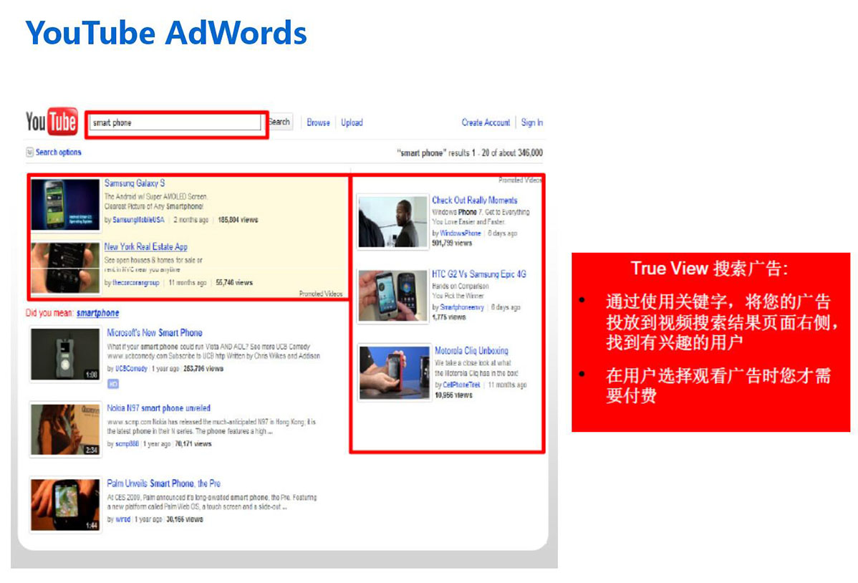Click the results count "1 - 20 of about 346,000"
Image resolution: width=858 pixels, height=583 pixels.
507,153
